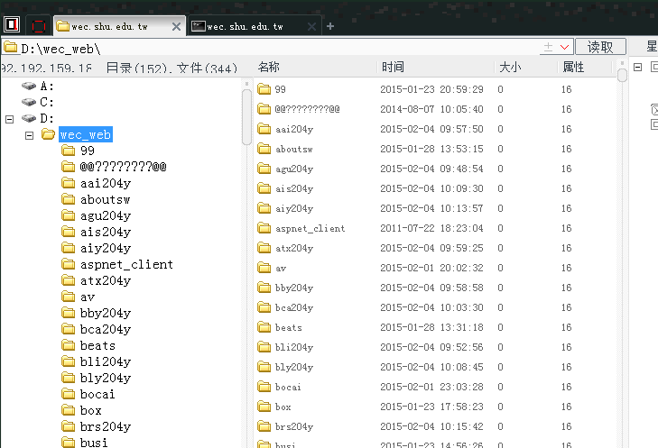Screen dimensions: 658x448
Task: Collapse the right side panel tree node
Action: pyautogui.click(x=637, y=68)
